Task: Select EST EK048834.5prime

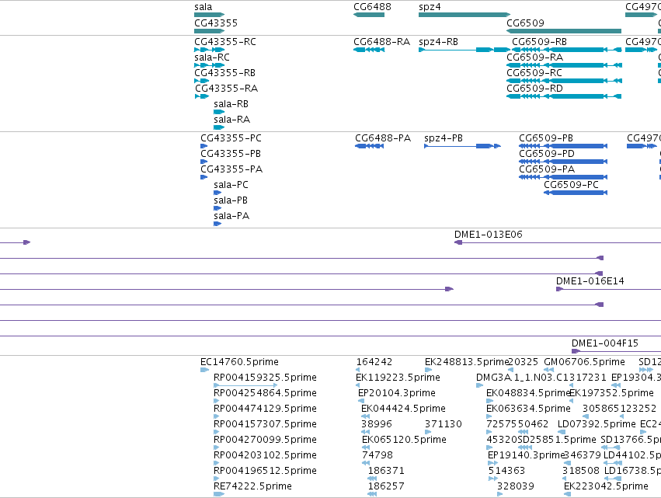Action: click(x=489, y=401)
